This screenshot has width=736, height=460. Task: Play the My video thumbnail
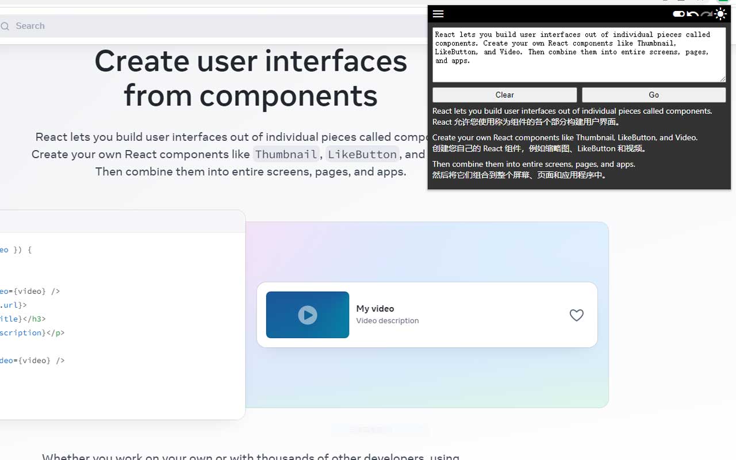coord(308,315)
